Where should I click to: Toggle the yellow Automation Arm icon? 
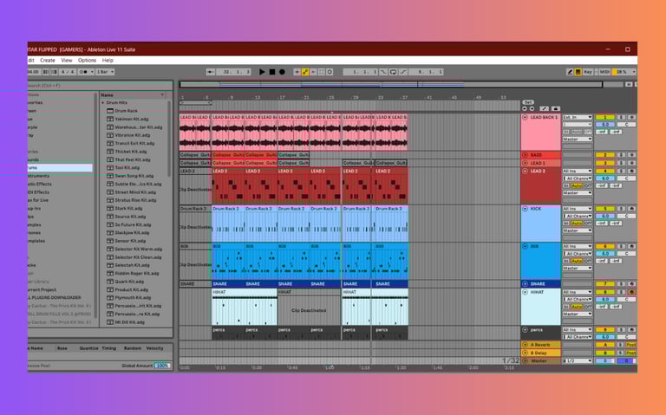pos(305,72)
